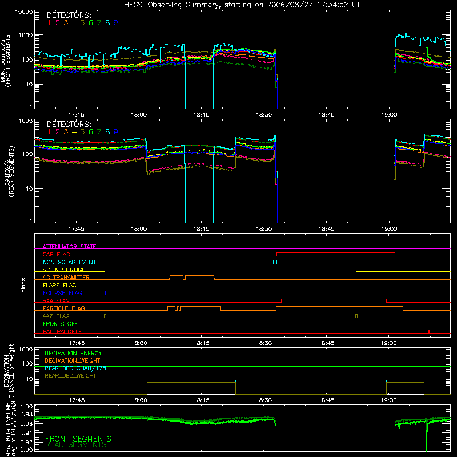Click the HESSI Observing Summary title text
Image resolution: width=457 pixels, height=457 pixels.
coord(242,5)
